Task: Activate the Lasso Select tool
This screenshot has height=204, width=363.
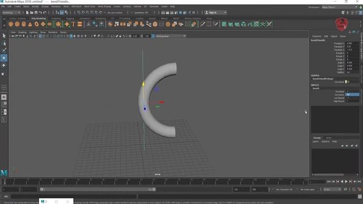Action: [x=4, y=43]
